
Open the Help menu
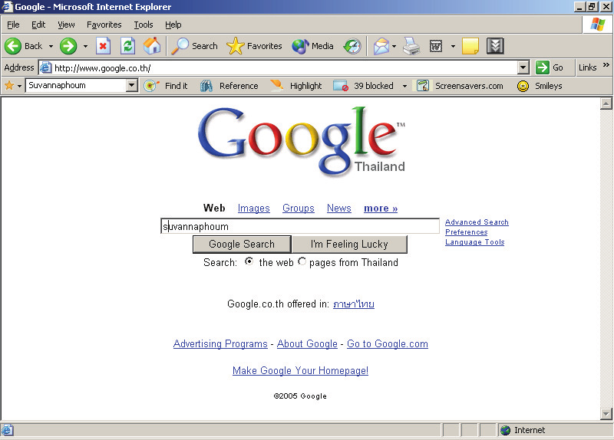pyautogui.click(x=173, y=25)
